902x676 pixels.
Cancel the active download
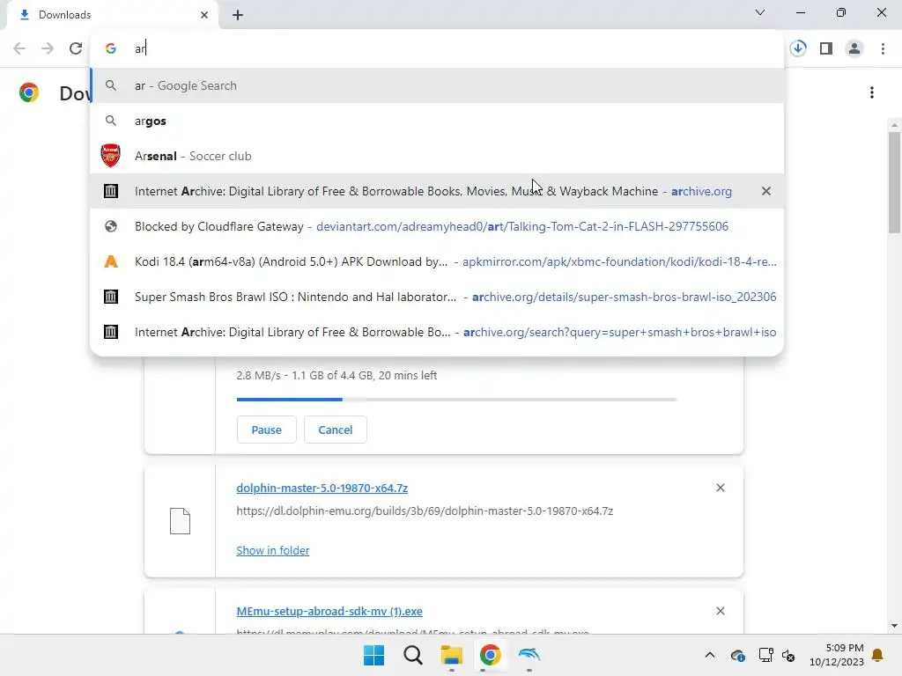tap(336, 430)
